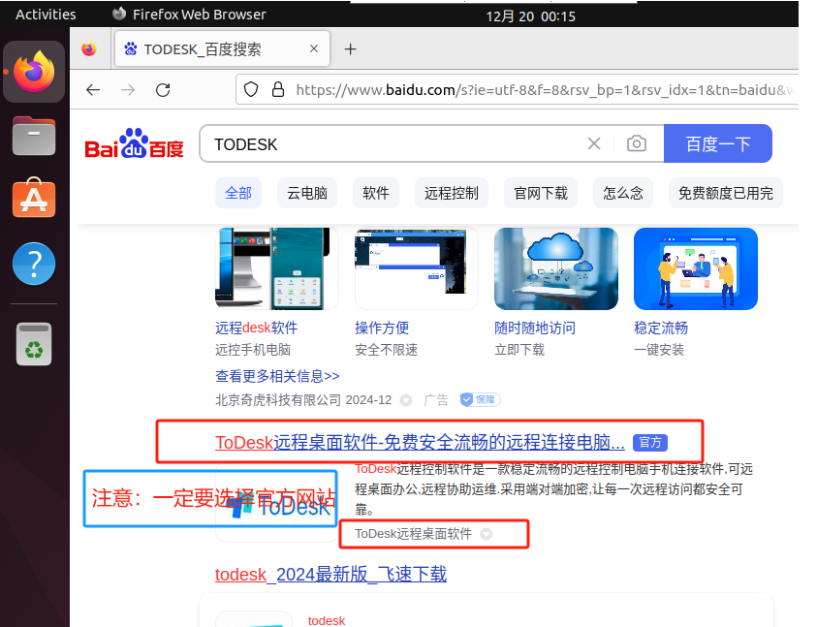Screen dimensions: 817x627
Task: Open the Trash from the dock
Action: 34,344
